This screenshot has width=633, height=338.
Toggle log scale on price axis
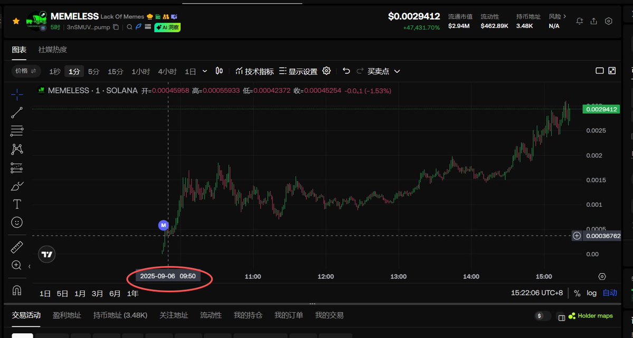[591, 293]
